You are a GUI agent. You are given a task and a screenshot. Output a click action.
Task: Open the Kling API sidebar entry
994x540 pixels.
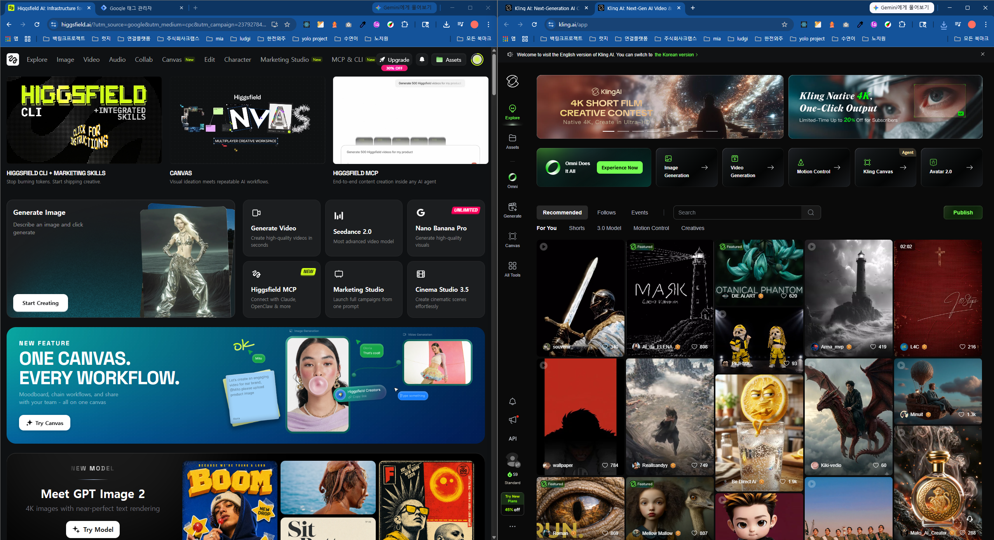pyautogui.click(x=513, y=439)
